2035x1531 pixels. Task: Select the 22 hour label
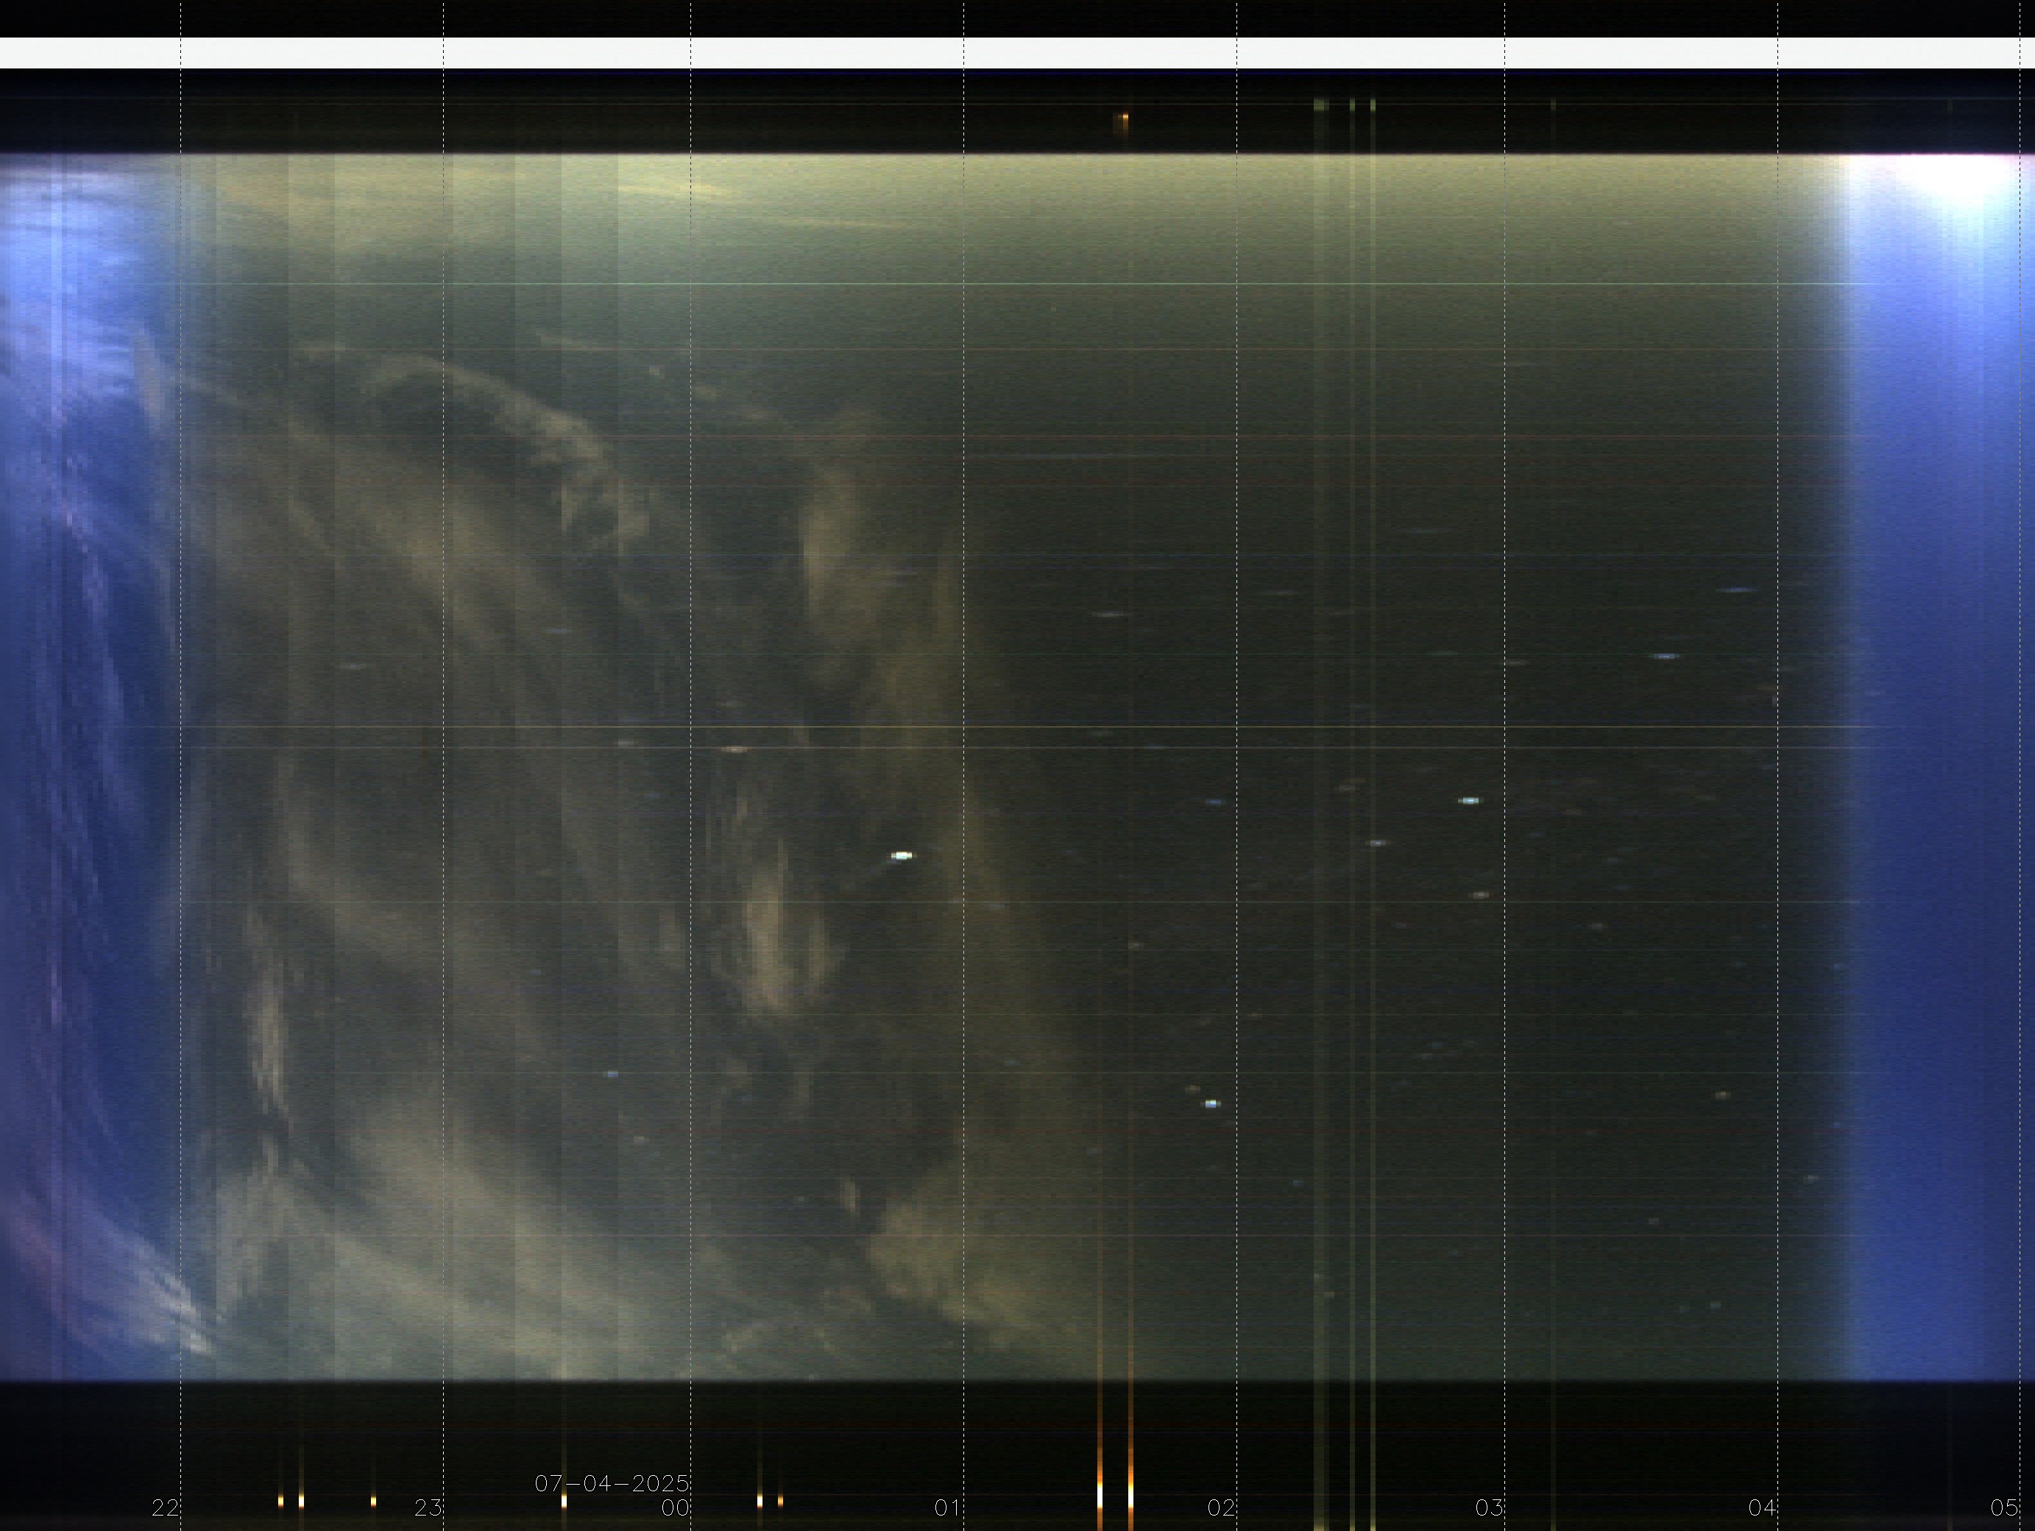click(165, 1508)
